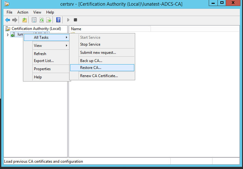243x169 pixels.
Task: Click the Export List toolbar icon
Action: [49, 20]
